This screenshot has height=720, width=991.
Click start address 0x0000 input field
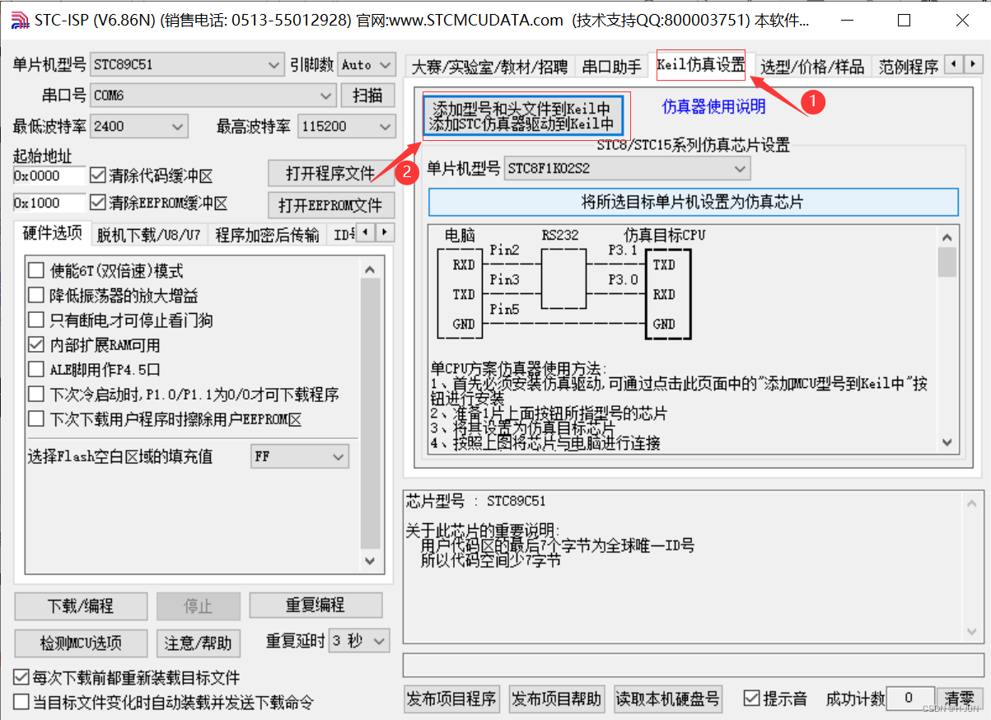pos(49,175)
